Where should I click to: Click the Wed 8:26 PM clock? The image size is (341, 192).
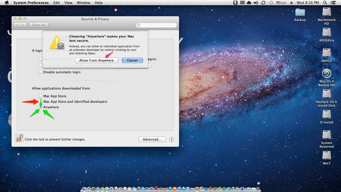click(x=308, y=3)
